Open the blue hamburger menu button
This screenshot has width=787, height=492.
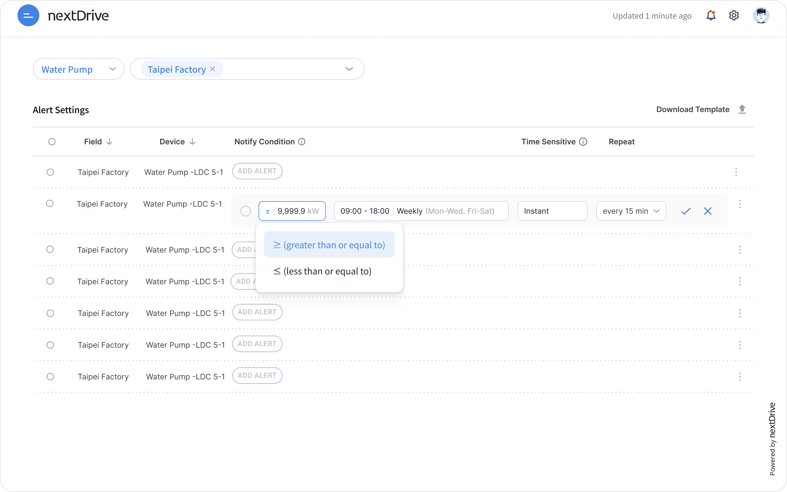pos(28,15)
